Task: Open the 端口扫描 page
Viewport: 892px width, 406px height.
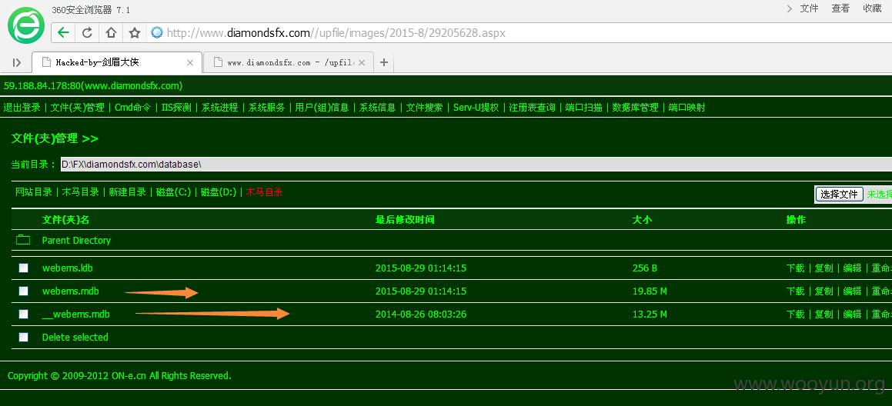Action: [x=583, y=108]
